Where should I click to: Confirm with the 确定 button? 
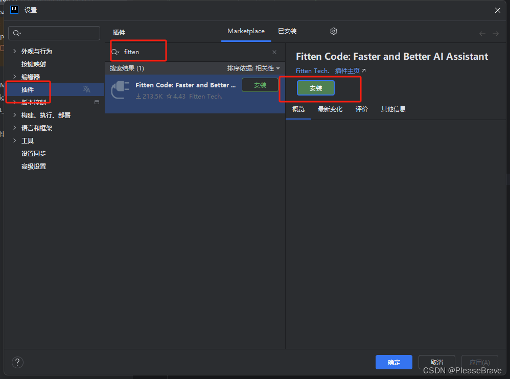click(x=394, y=362)
